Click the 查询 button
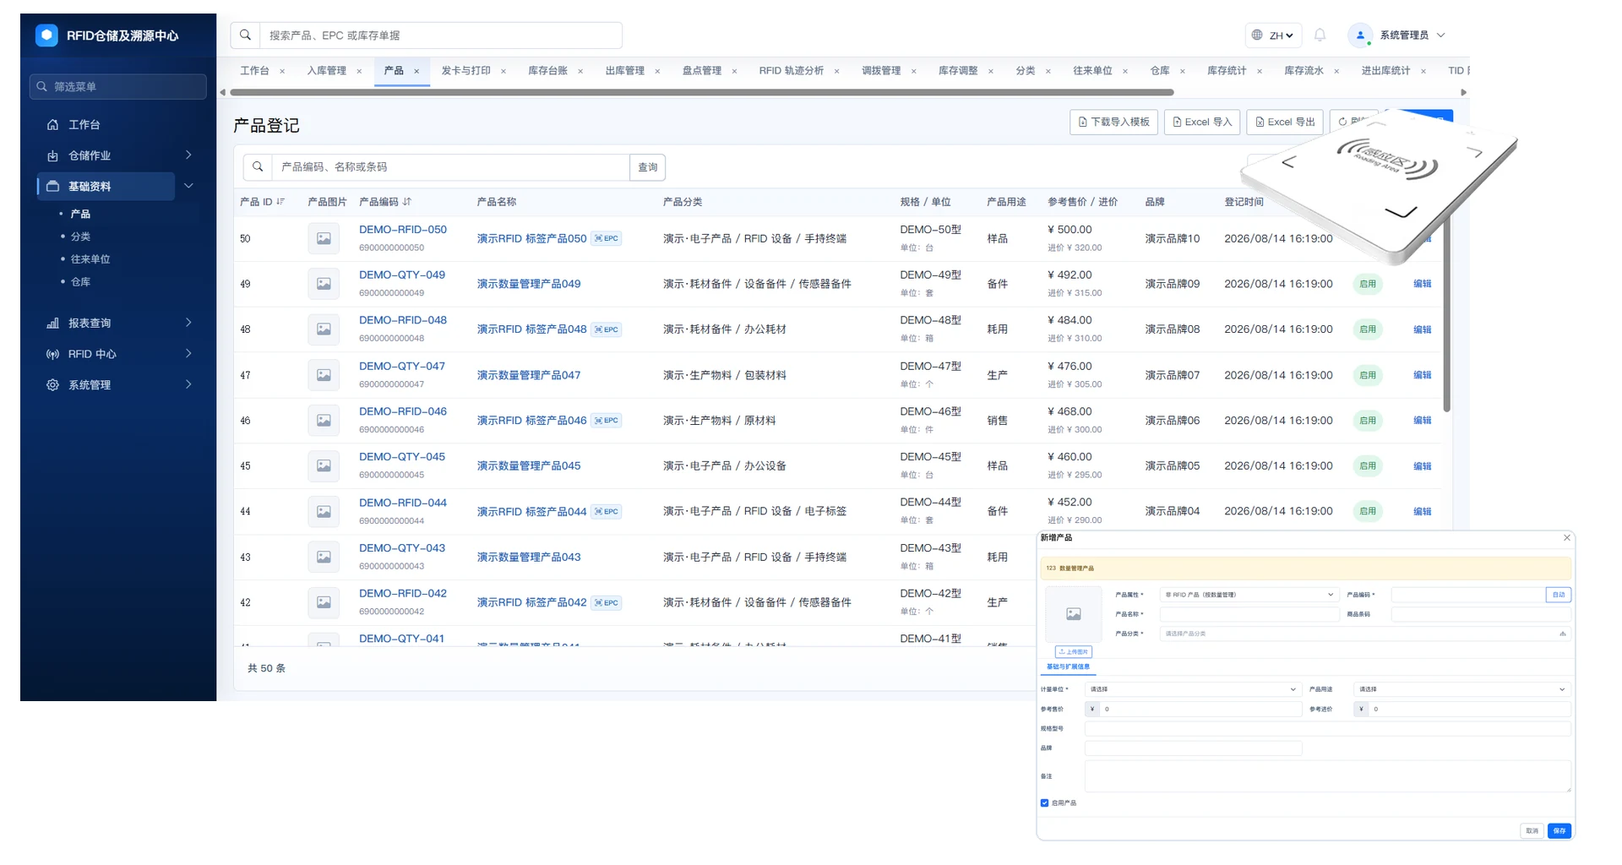The width and height of the screenshot is (1622, 865). (648, 167)
